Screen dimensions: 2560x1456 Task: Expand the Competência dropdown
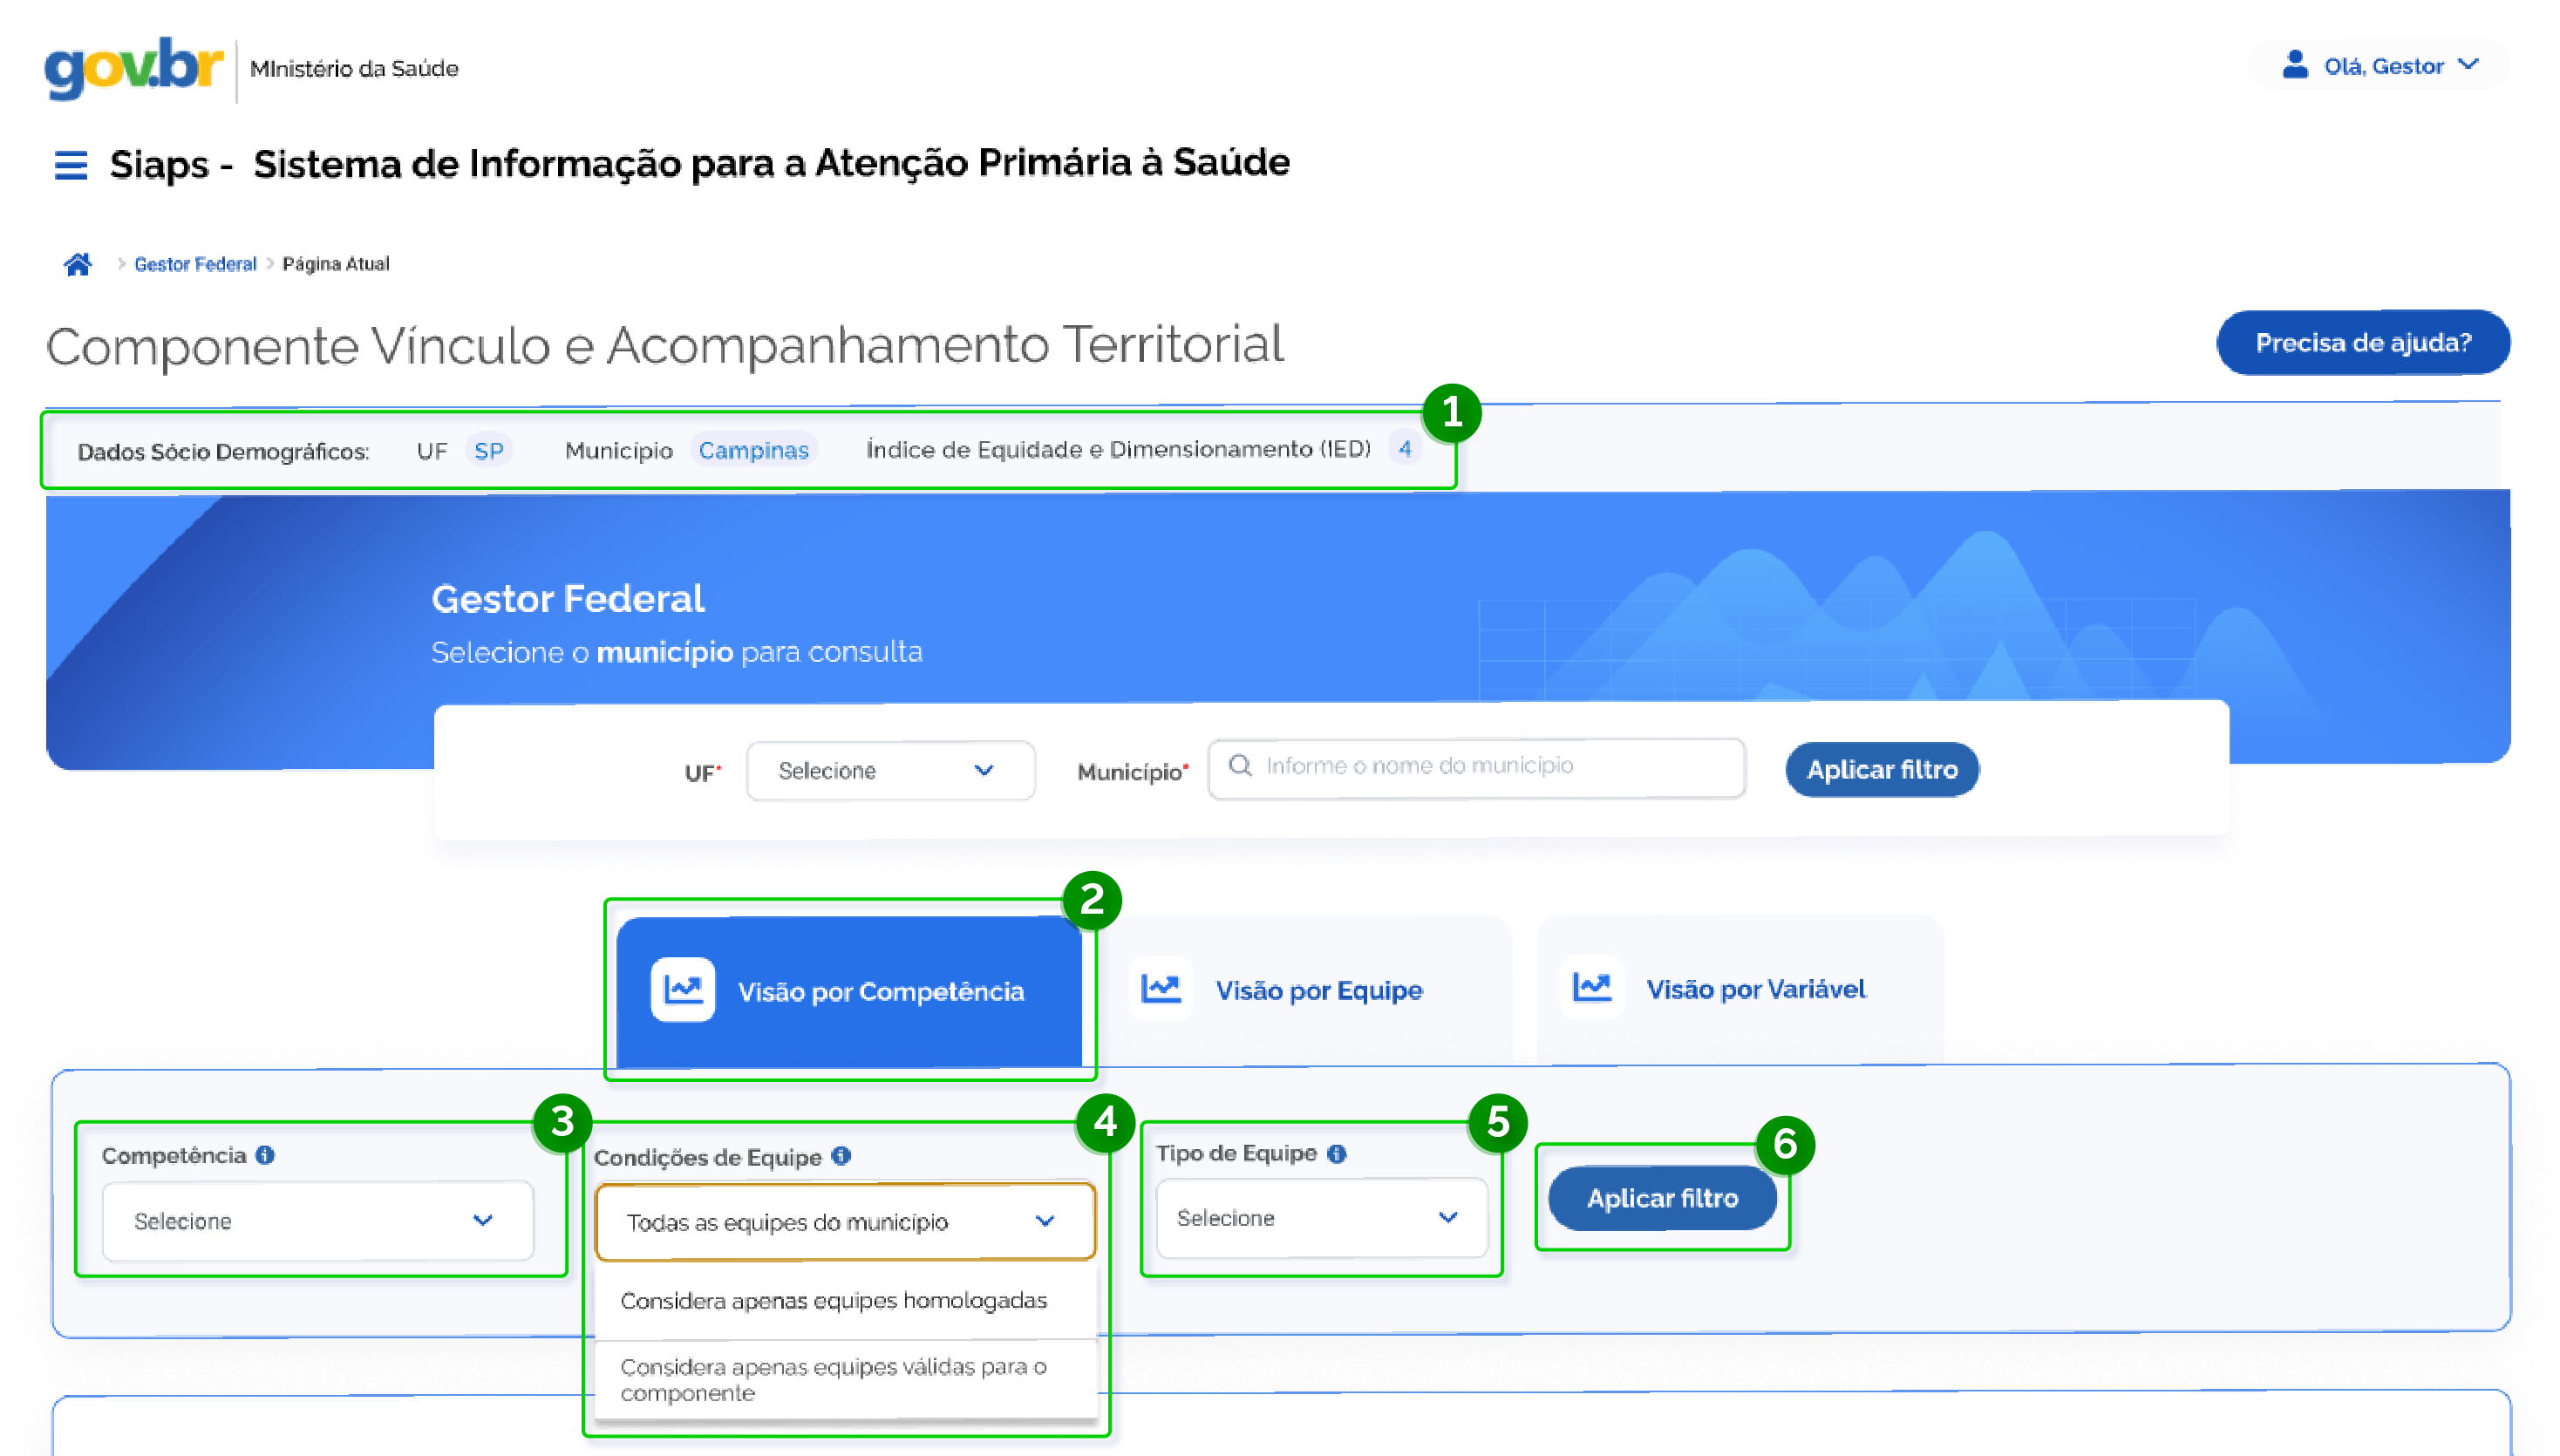(x=317, y=1221)
